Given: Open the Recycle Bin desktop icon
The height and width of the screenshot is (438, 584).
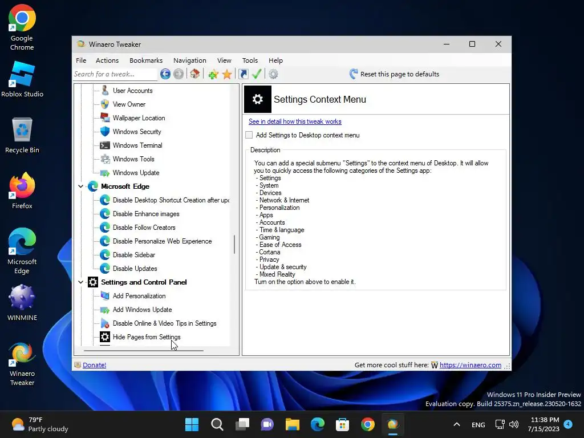Looking at the screenshot, I should tap(22, 135).
